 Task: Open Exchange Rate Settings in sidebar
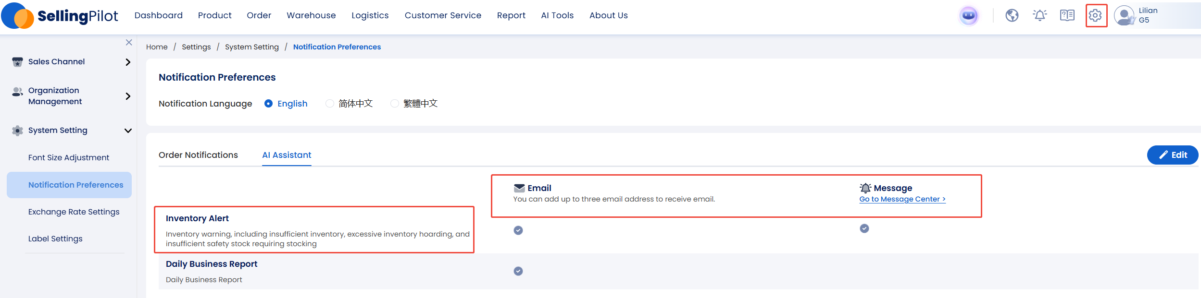(x=74, y=212)
